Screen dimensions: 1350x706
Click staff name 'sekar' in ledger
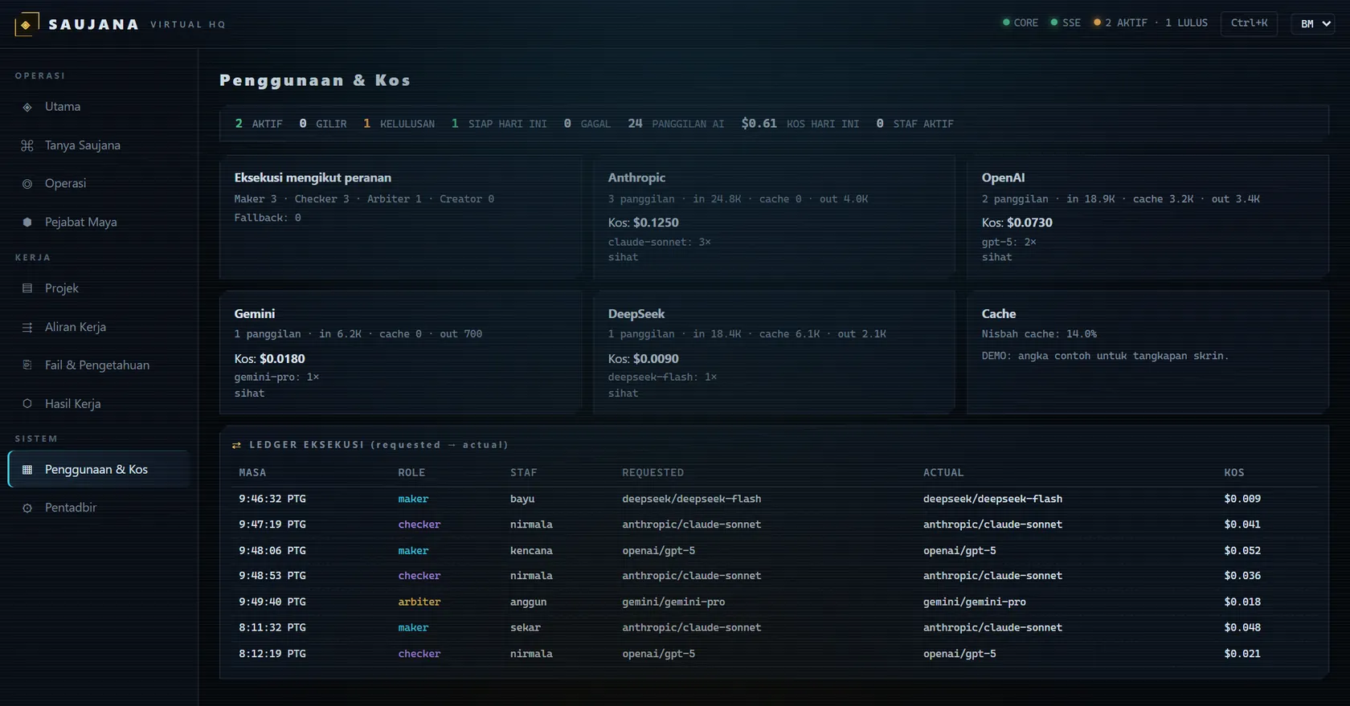tap(526, 627)
